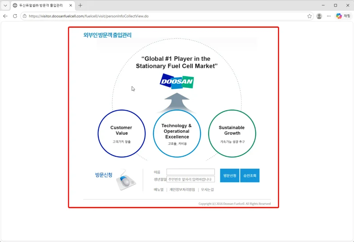Submit the 방문신청 blue button
Viewport: 354px width, 242px height.
pos(230,175)
